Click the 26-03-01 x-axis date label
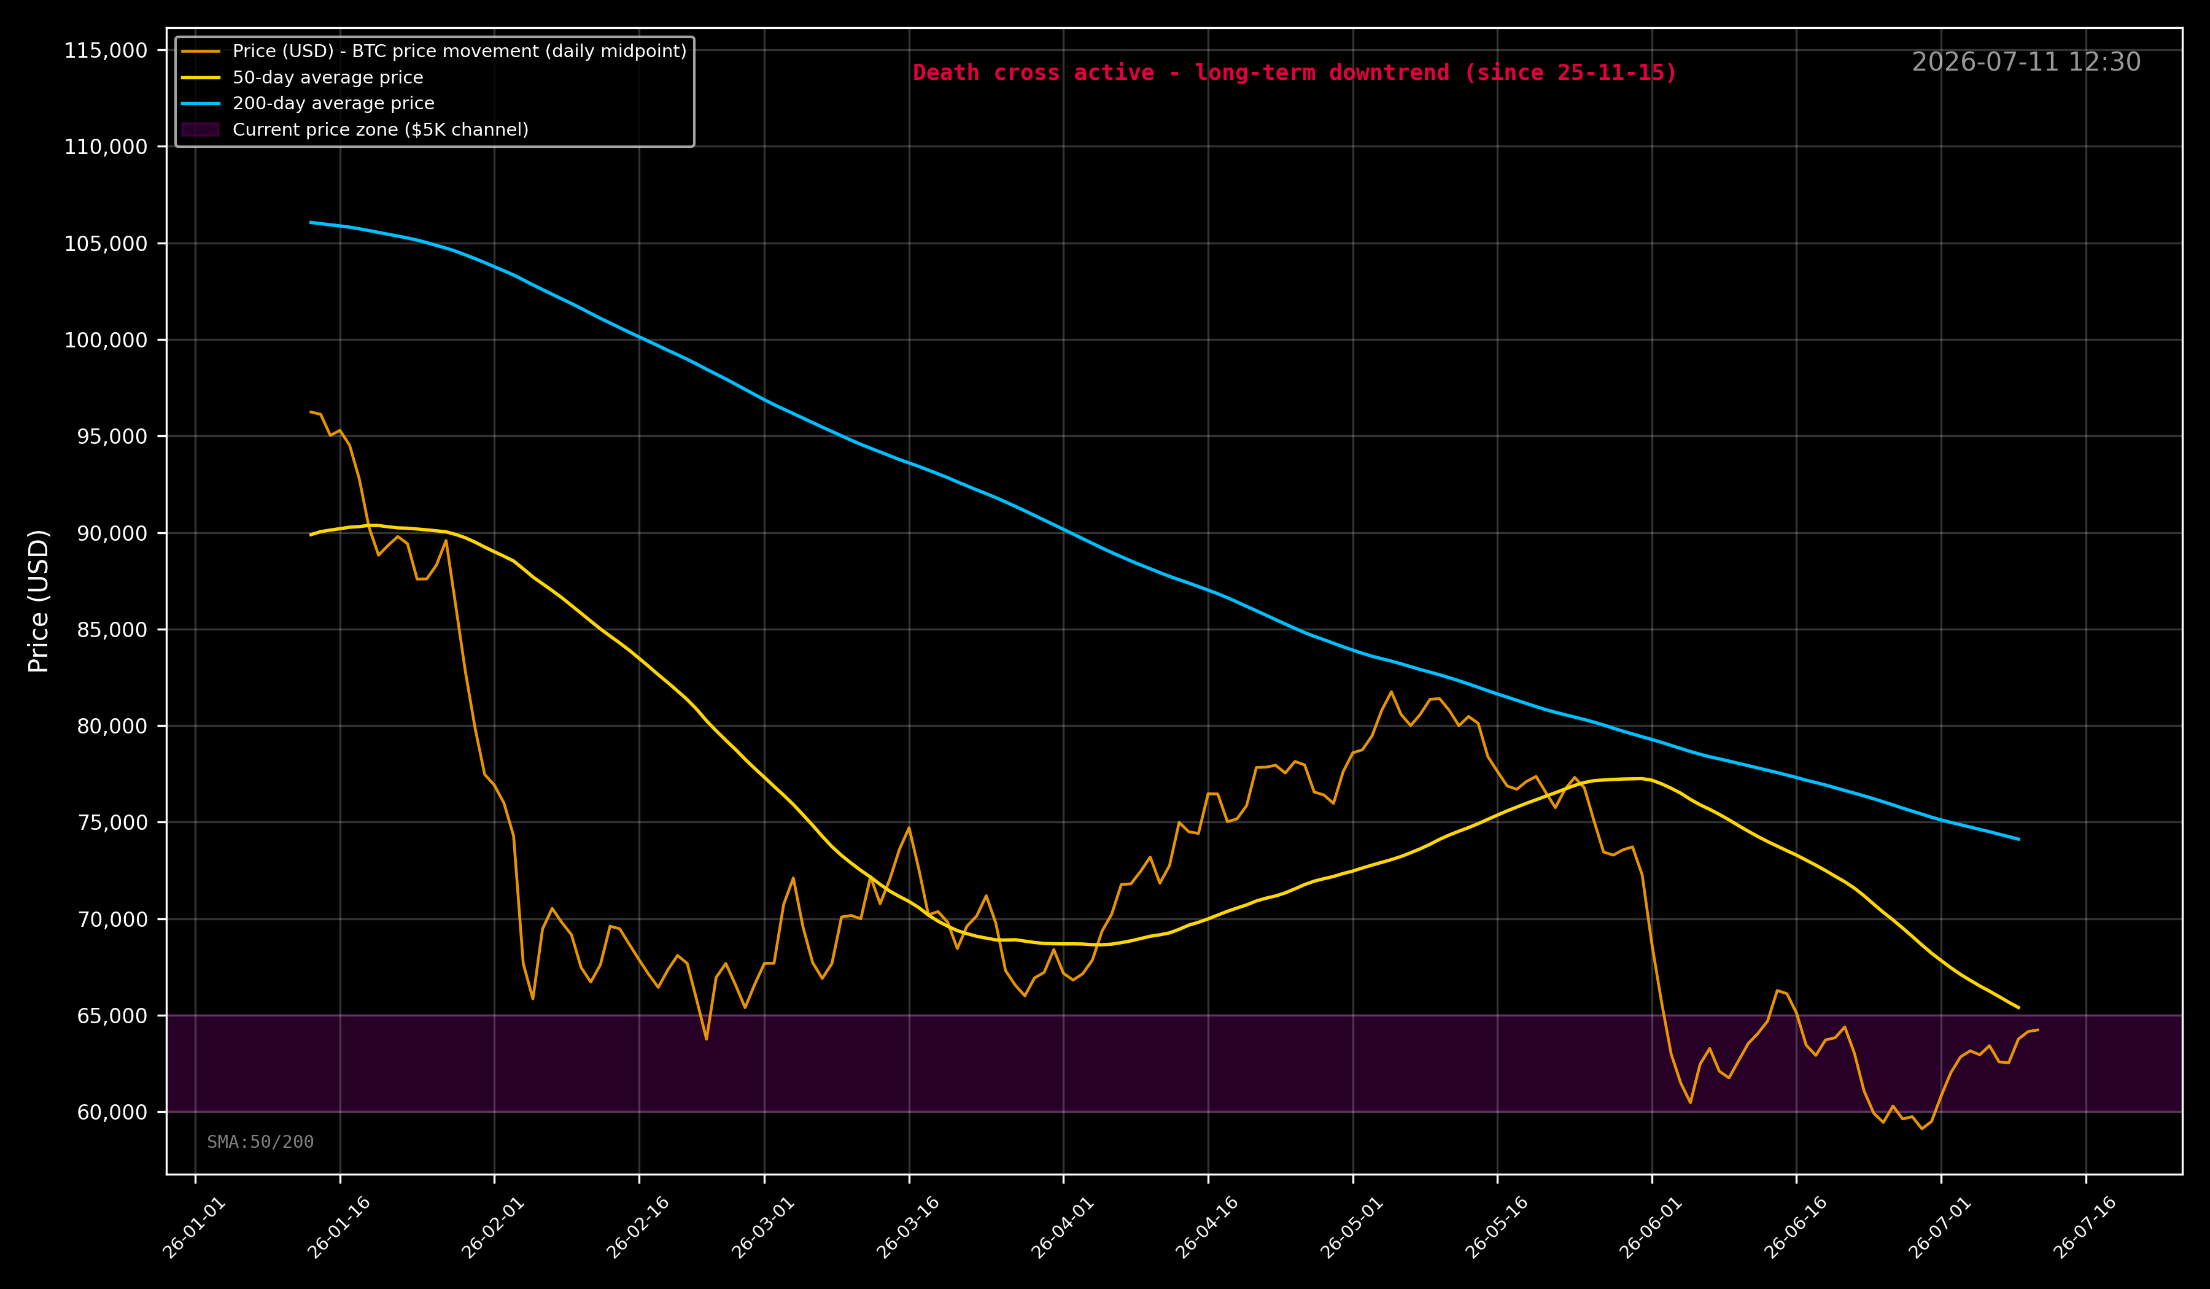 pyautogui.click(x=763, y=1228)
